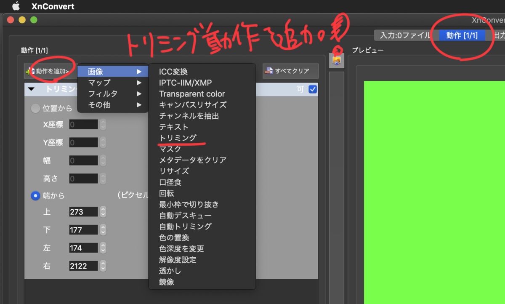This screenshot has height=304, width=505.
Task: Click the window green zoom button
Action: click(34, 20)
